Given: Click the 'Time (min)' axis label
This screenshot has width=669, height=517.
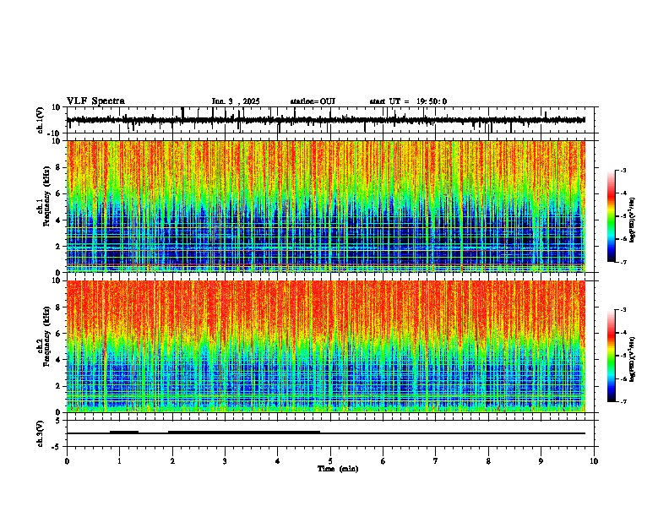Looking at the screenshot, I should click(338, 469).
